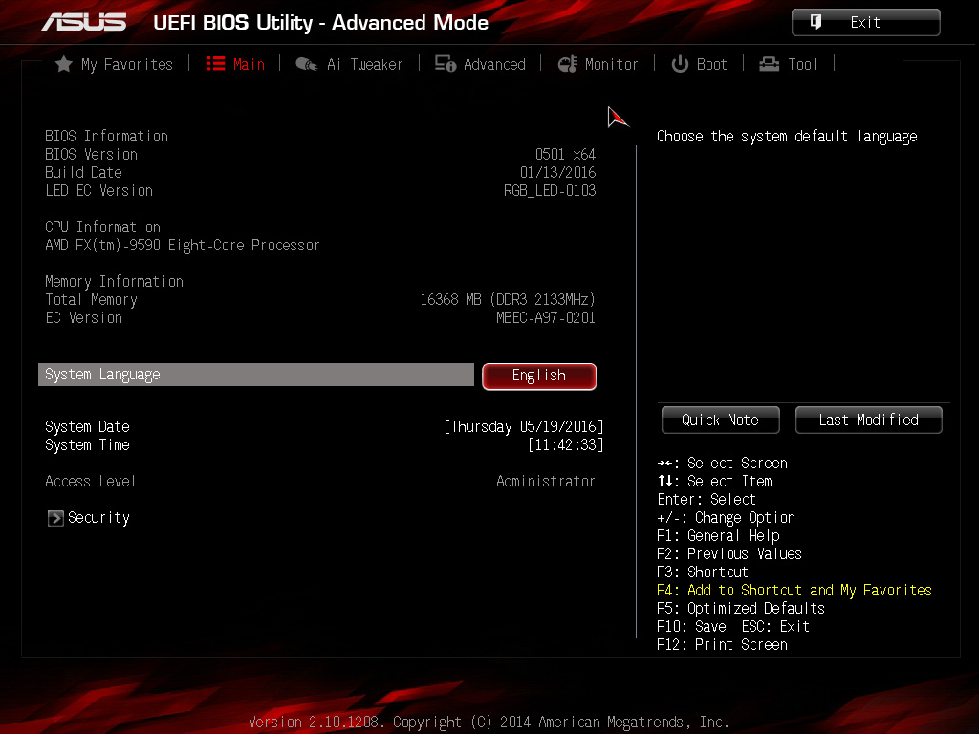Click the MBEC-A97-0201 EC version value

[546, 317]
